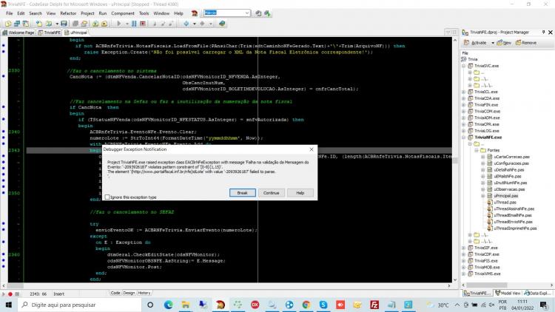Viewport: 555px width, 312px height.
Task: Click the red record macro dot in status bar
Action: coord(10,294)
